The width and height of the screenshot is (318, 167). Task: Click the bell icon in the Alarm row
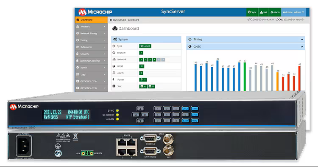pyautogui.click(x=114, y=73)
